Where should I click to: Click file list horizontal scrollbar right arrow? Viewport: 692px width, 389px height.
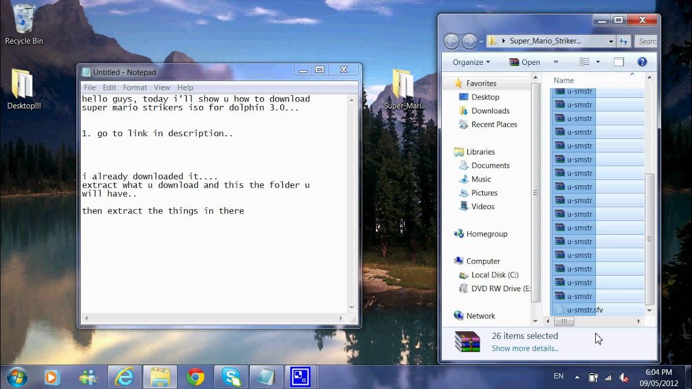click(x=638, y=321)
